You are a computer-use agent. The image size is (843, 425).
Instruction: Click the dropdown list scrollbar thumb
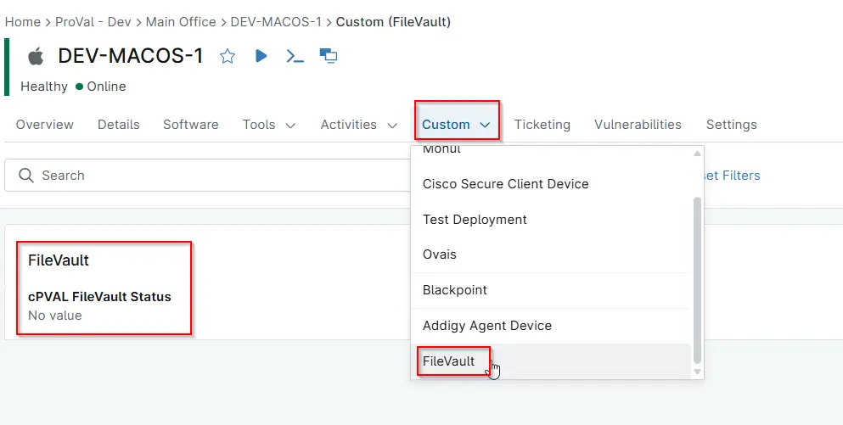(698, 280)
